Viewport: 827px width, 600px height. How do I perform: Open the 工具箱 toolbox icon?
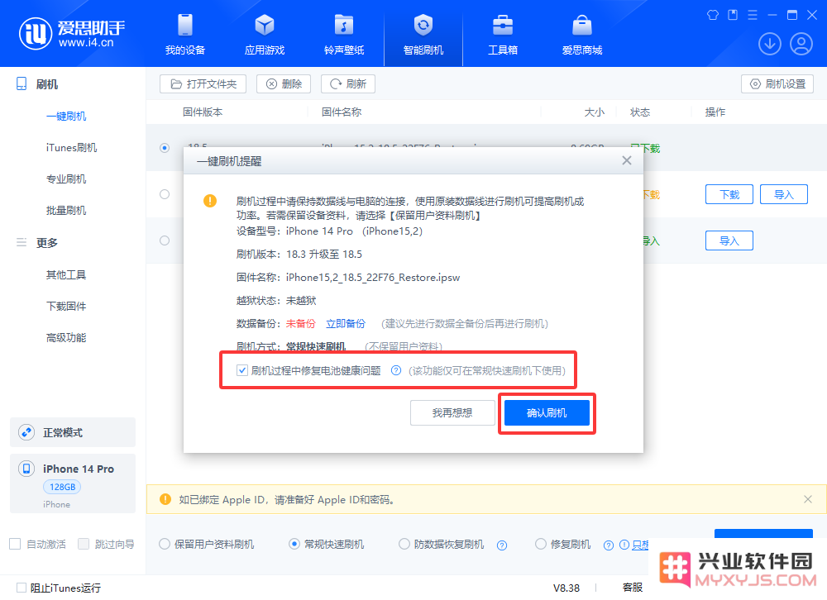click(x=503, y=25)
